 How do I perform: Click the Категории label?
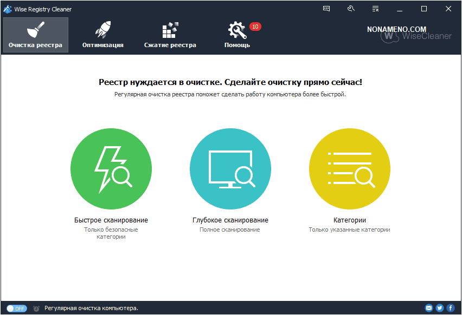point(350,220)
